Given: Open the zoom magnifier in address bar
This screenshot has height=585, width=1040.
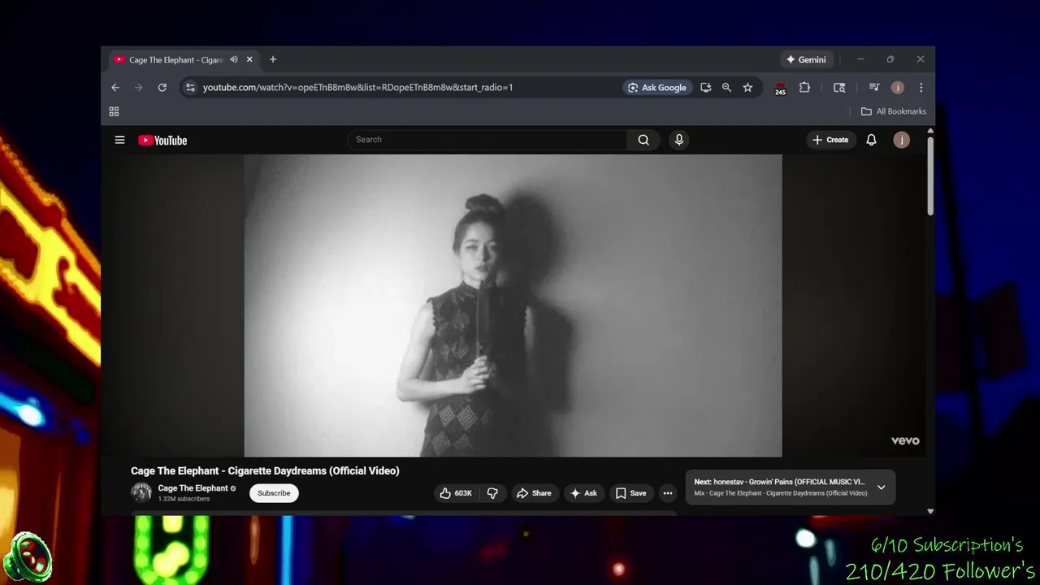Looking at the screenshot, I should (726, 88).
